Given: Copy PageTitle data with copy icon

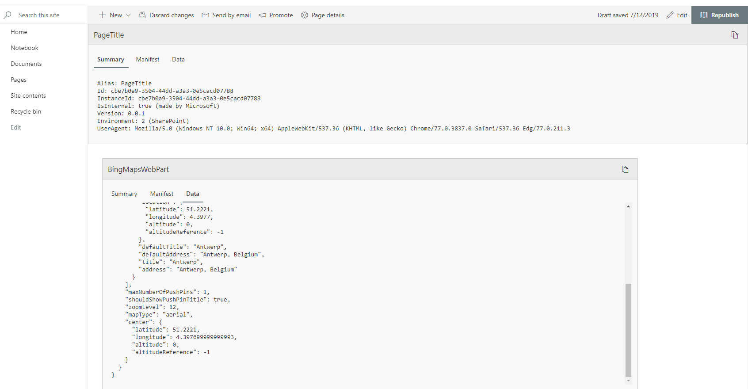Looking at the screenshot, I should pos(734,35).
